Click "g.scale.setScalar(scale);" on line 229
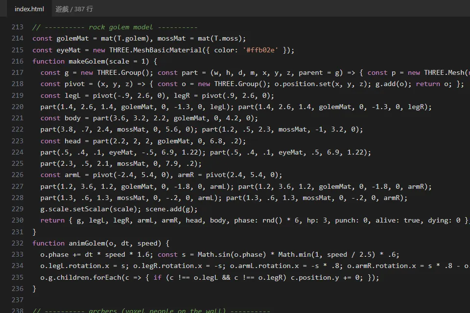This screenshot has height=313, width=470. (x=91, y=209)
